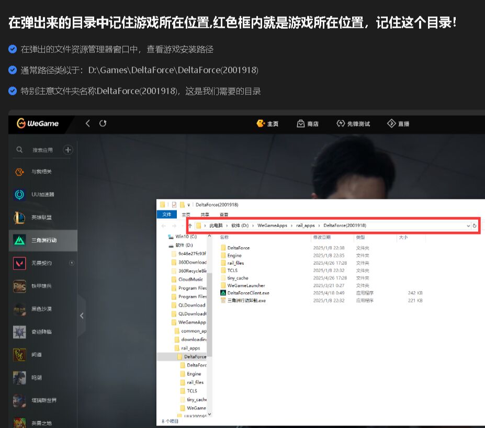Image resolution: width=485 pixels, height=428 pixels.
Task: Expand the chevron after WeGameApps breadcrumb
Action: pos(291,226)
